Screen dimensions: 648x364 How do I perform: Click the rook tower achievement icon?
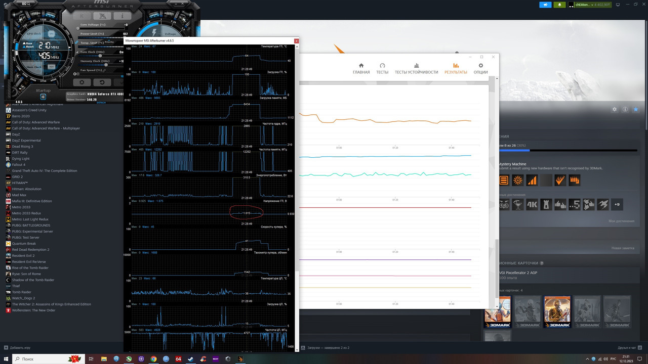pyautogui.click(x=546, y=204)
